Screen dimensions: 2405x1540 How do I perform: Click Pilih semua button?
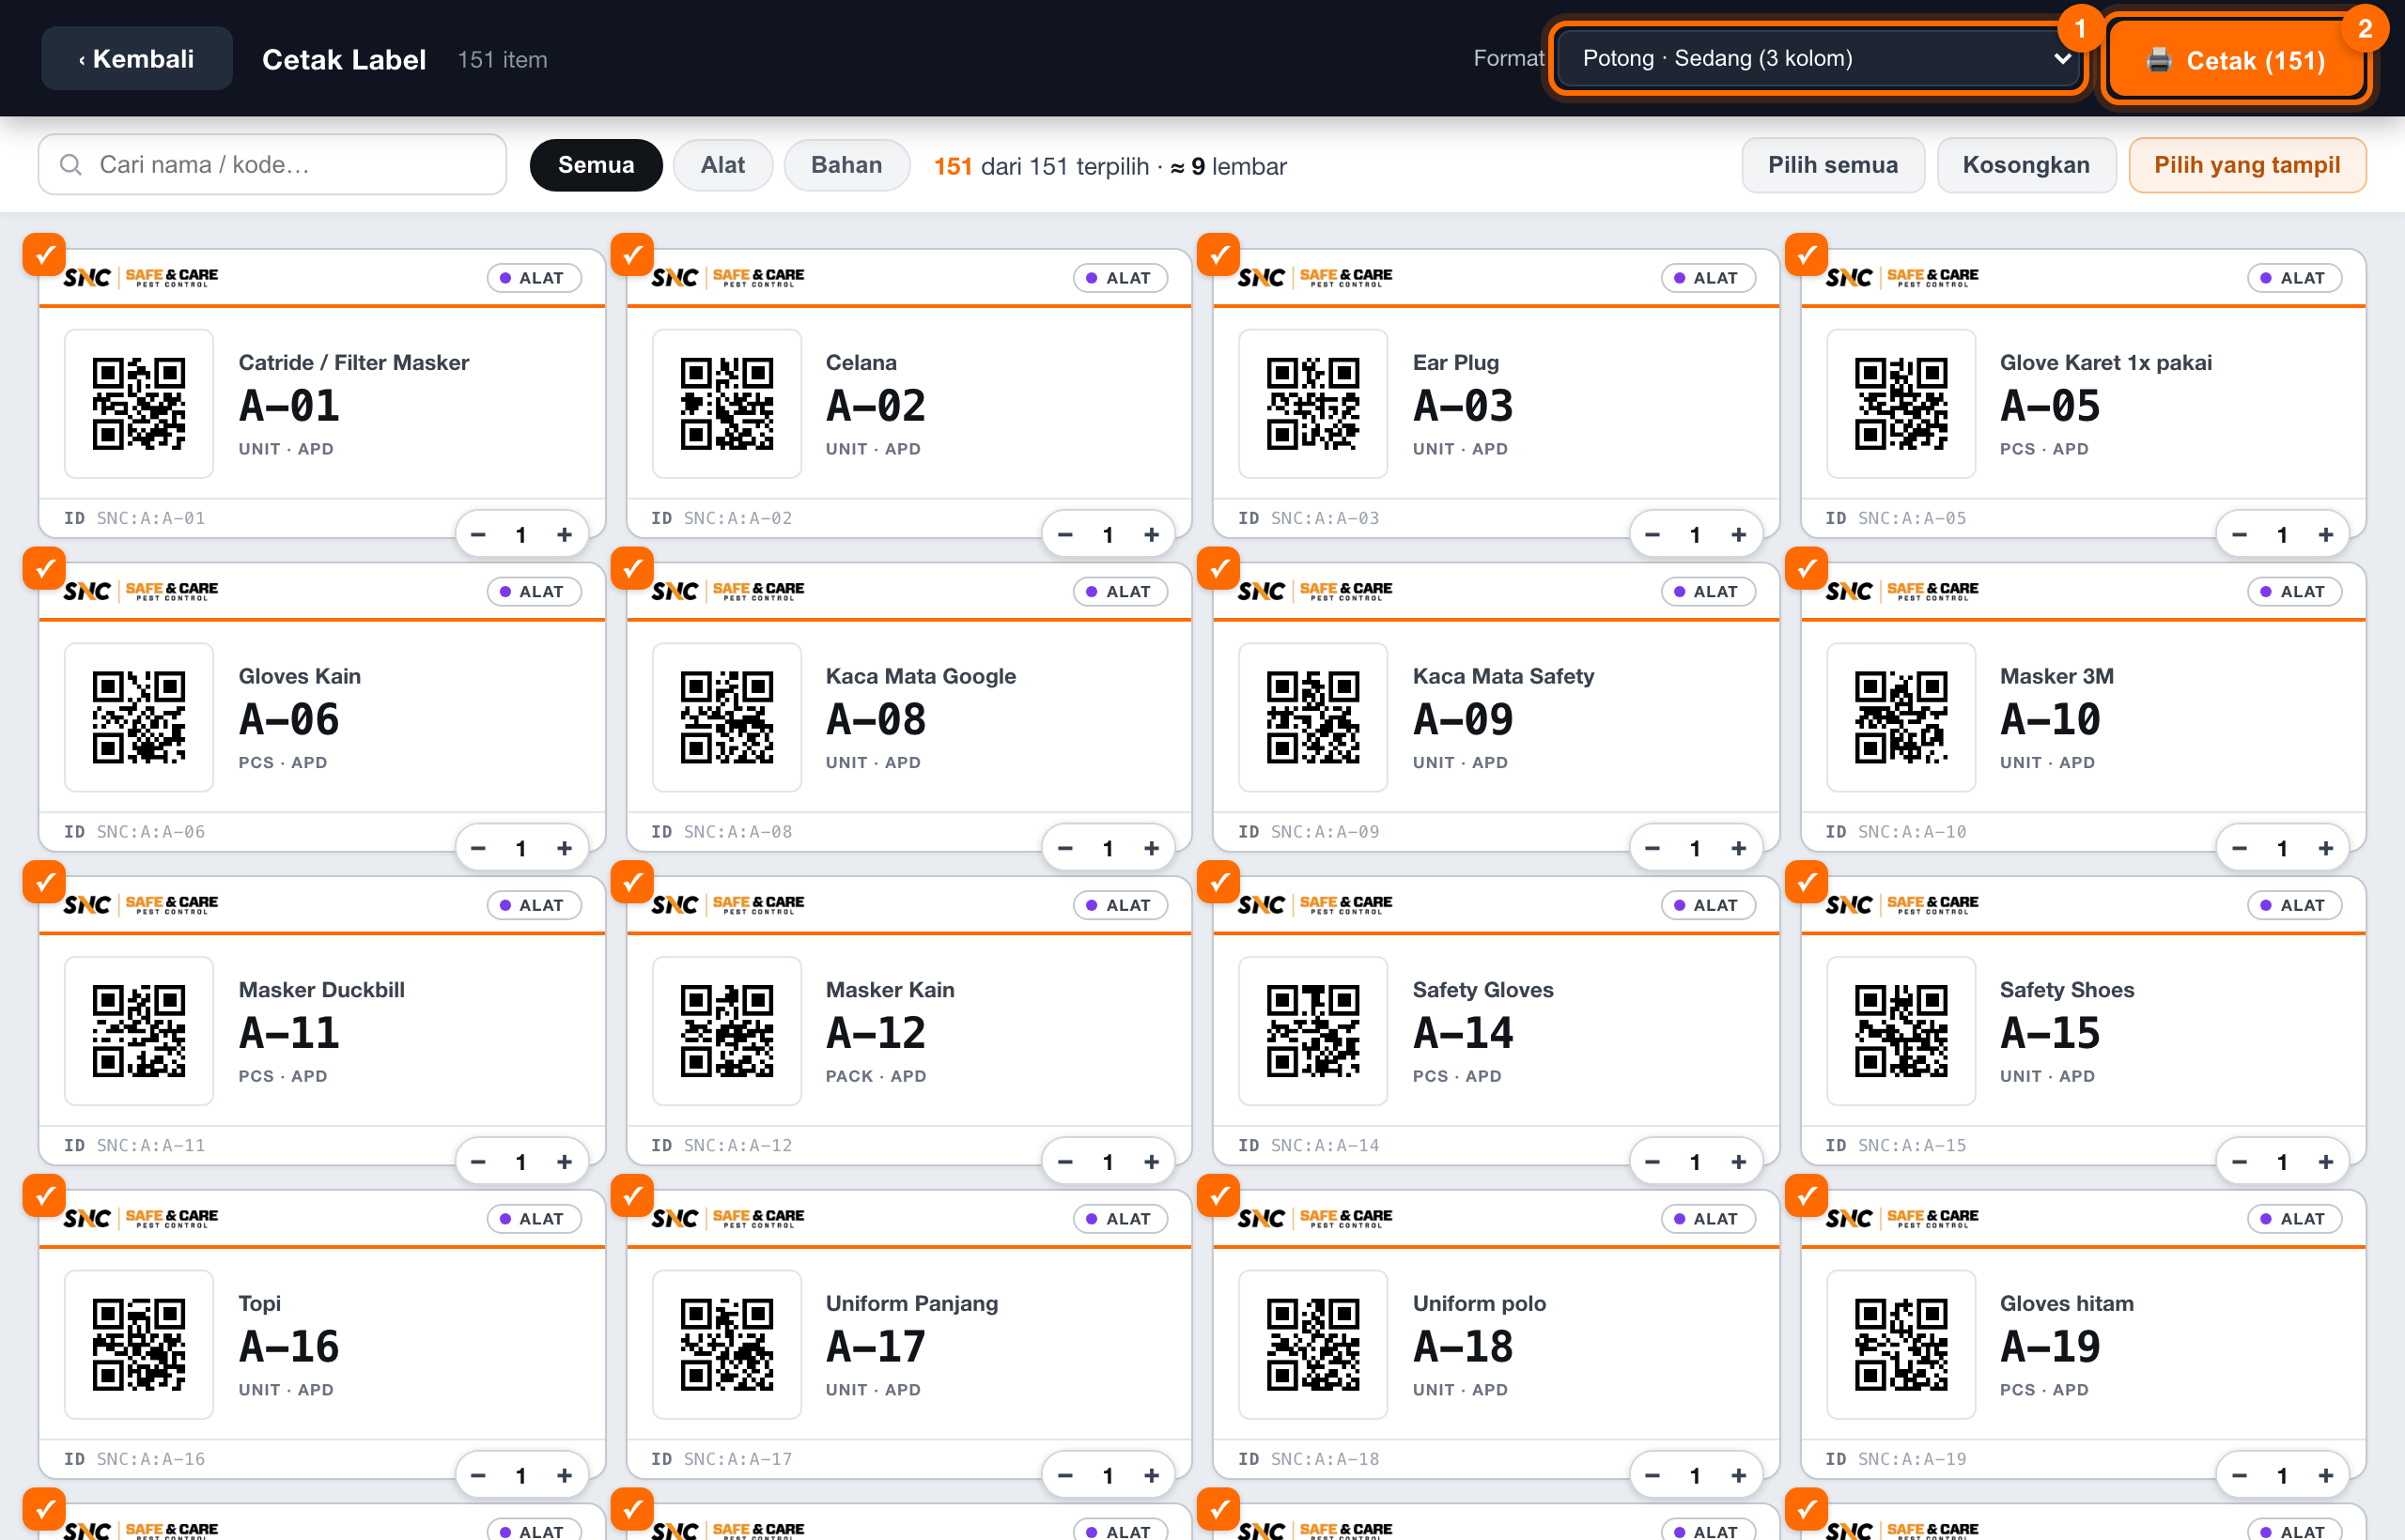(x=1832, y=165)
